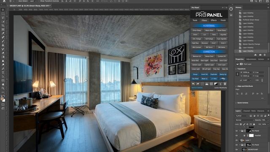
Task: Collapse the Transform section in Properties
Action: click(236, 69)
